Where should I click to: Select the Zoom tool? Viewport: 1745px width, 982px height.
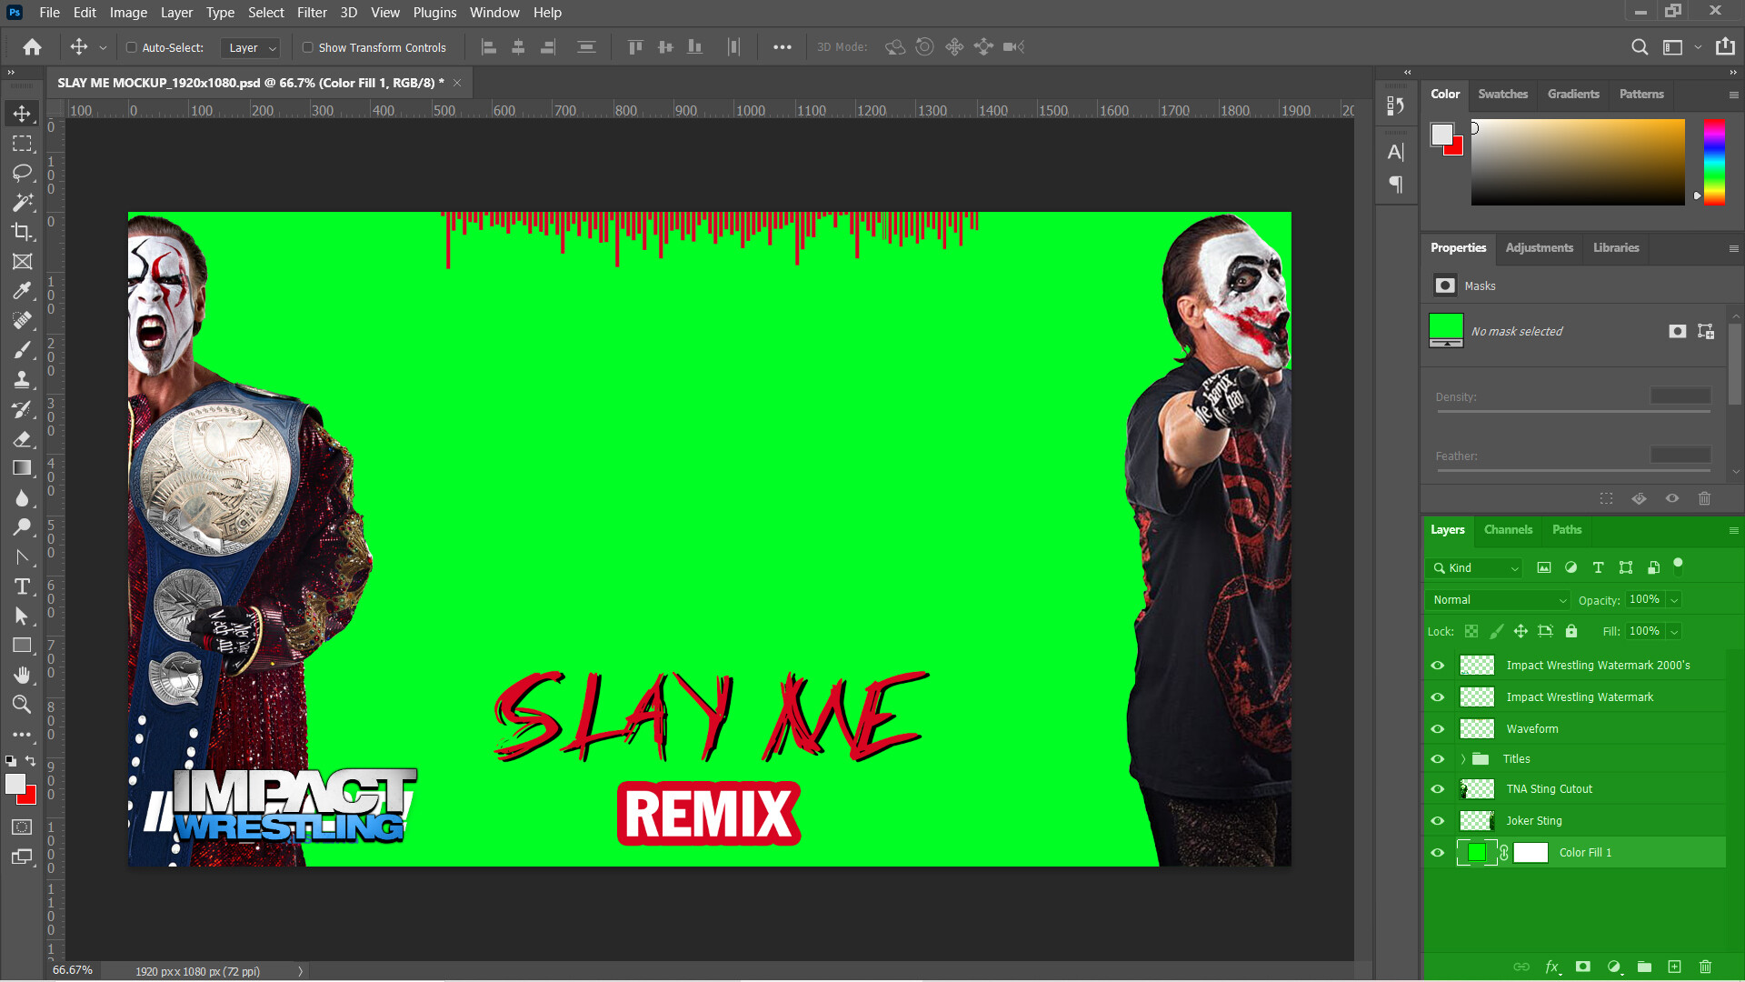[x=22, y=705]
